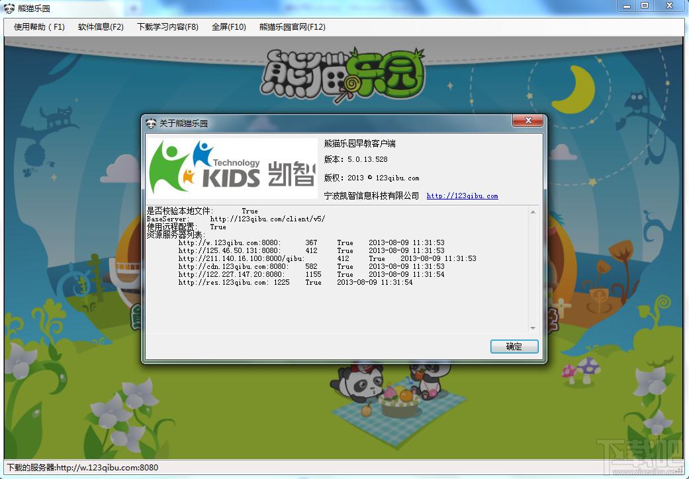Open the http://123qibu.com hyperlink

(462, 196)
